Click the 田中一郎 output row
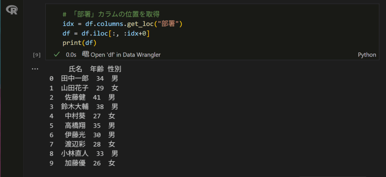 [x=84, y=78]
